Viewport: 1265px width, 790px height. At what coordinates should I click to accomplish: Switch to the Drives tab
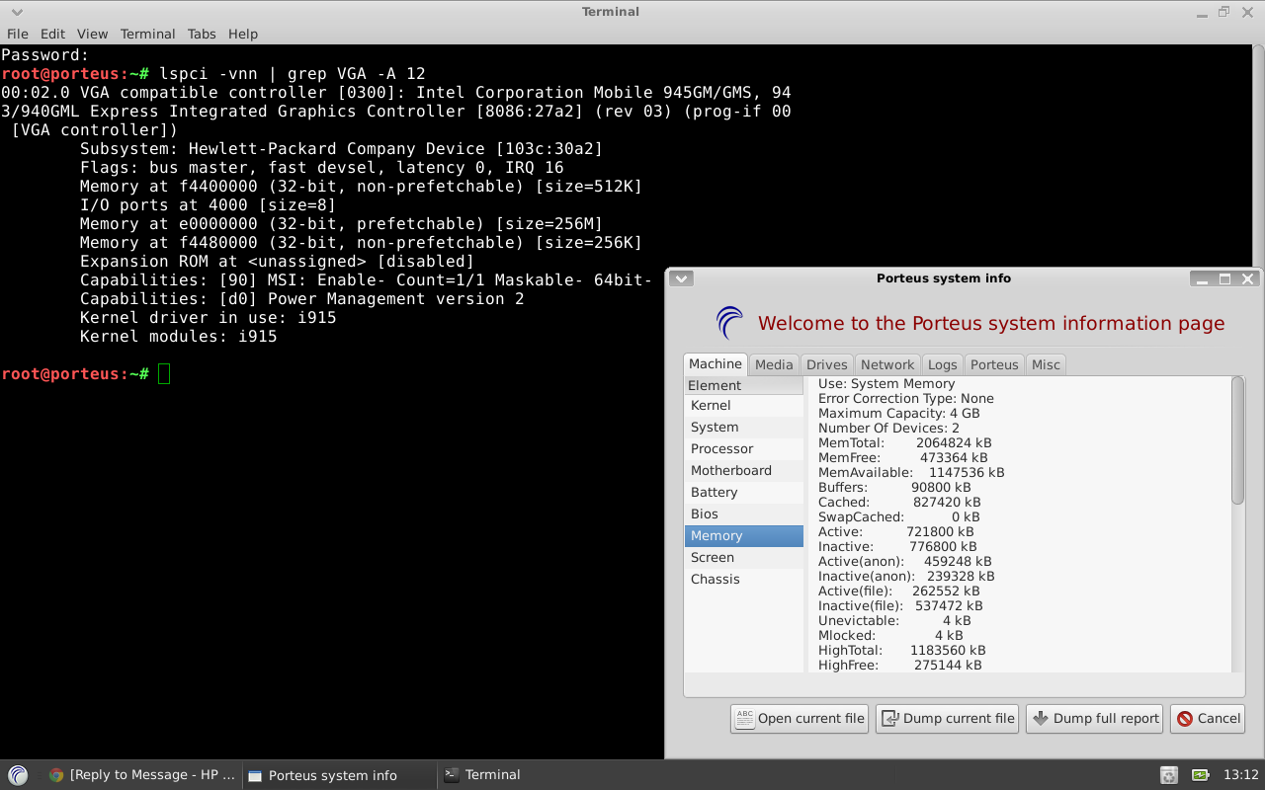pos(826,364)
